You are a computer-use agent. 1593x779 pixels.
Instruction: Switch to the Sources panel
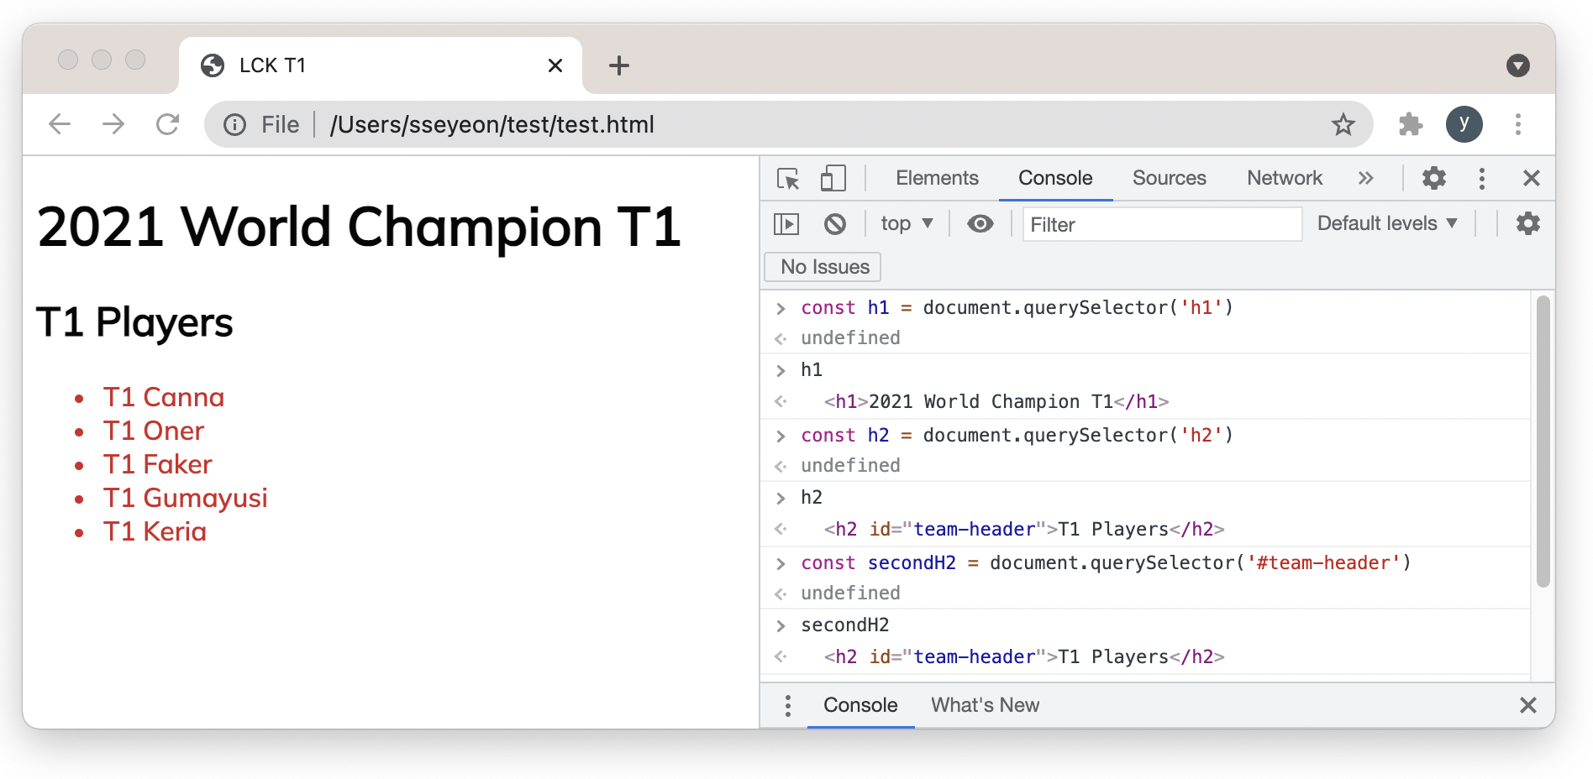coord(1170,178)
